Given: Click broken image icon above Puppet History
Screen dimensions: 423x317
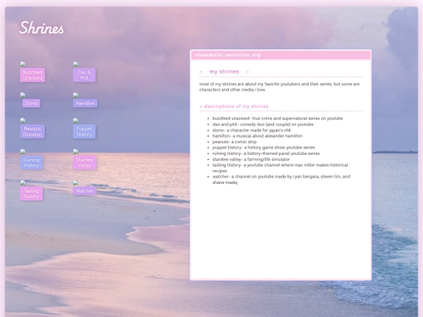Looking at the screenshot, I should coord(75,121).
